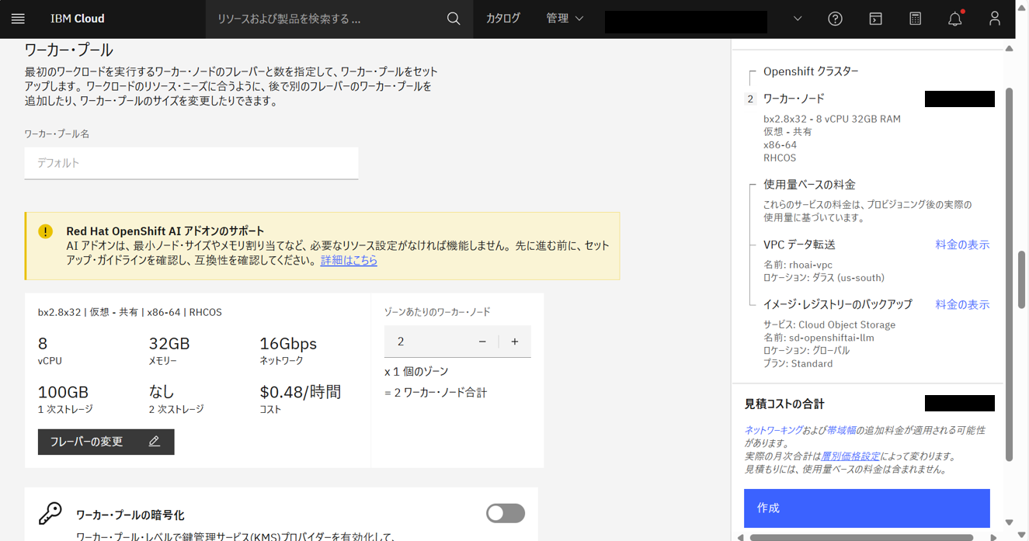This screenshot has height=541, width=1029.
Task: Toggle worker pool encryption switch
Action: 506,513
